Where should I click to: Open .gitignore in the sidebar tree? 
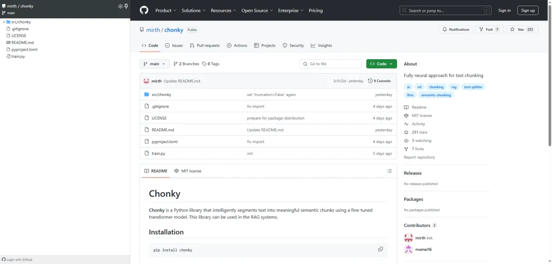tap(20, 29)
